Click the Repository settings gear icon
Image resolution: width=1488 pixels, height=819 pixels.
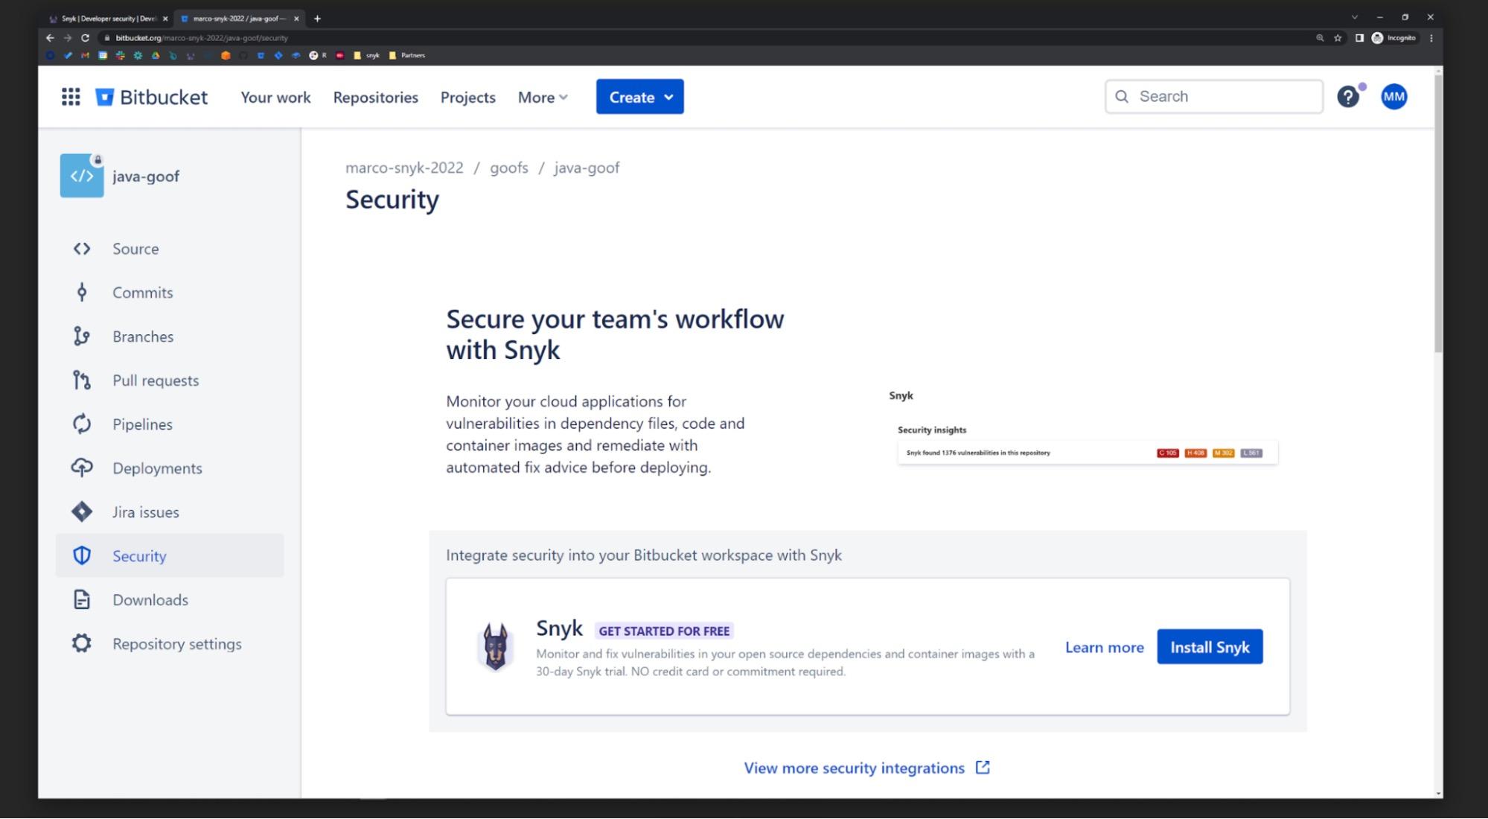[x=82, y=643]
